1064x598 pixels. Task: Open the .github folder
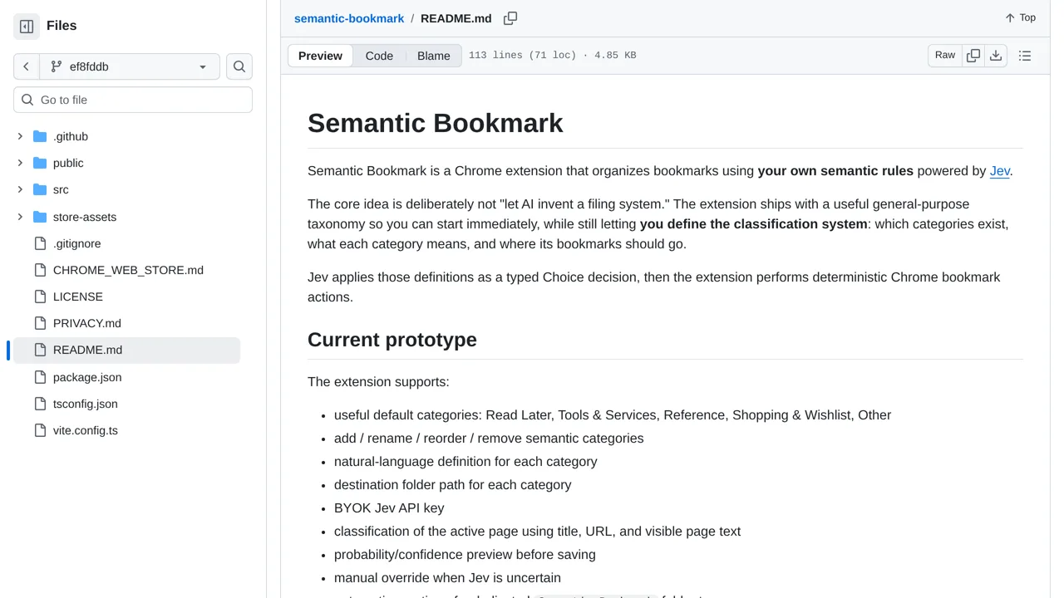pos(71,136)
